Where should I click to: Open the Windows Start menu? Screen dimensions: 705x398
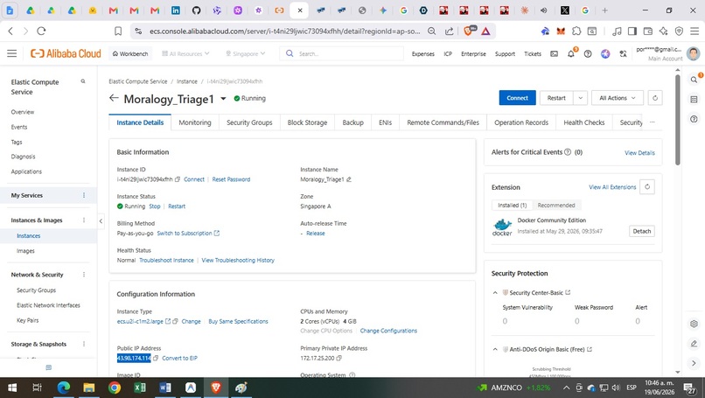coord(12,388)
